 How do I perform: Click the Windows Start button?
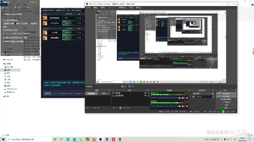pos(3,139)
